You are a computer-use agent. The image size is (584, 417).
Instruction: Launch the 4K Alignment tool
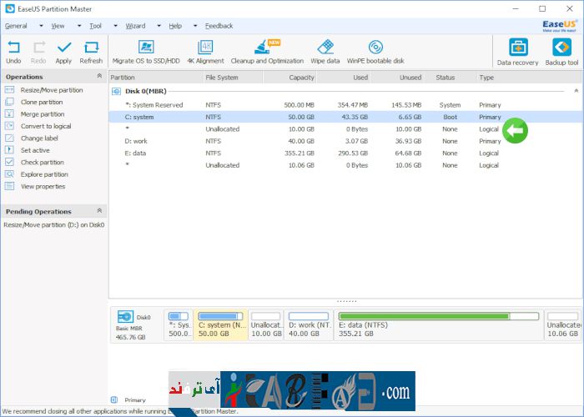pos(204,51)
